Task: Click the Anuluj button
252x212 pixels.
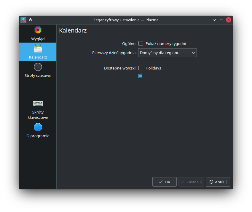Action: (218, 182)
